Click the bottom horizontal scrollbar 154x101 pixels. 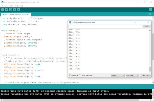(x=71, y=100)
